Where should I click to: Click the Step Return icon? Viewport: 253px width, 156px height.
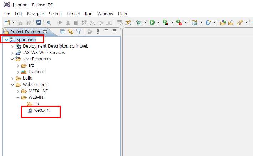pos(109,22)
